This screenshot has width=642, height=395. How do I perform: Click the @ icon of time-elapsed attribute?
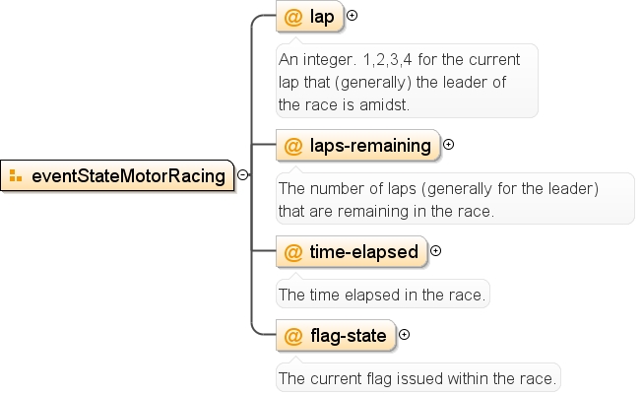293,252
